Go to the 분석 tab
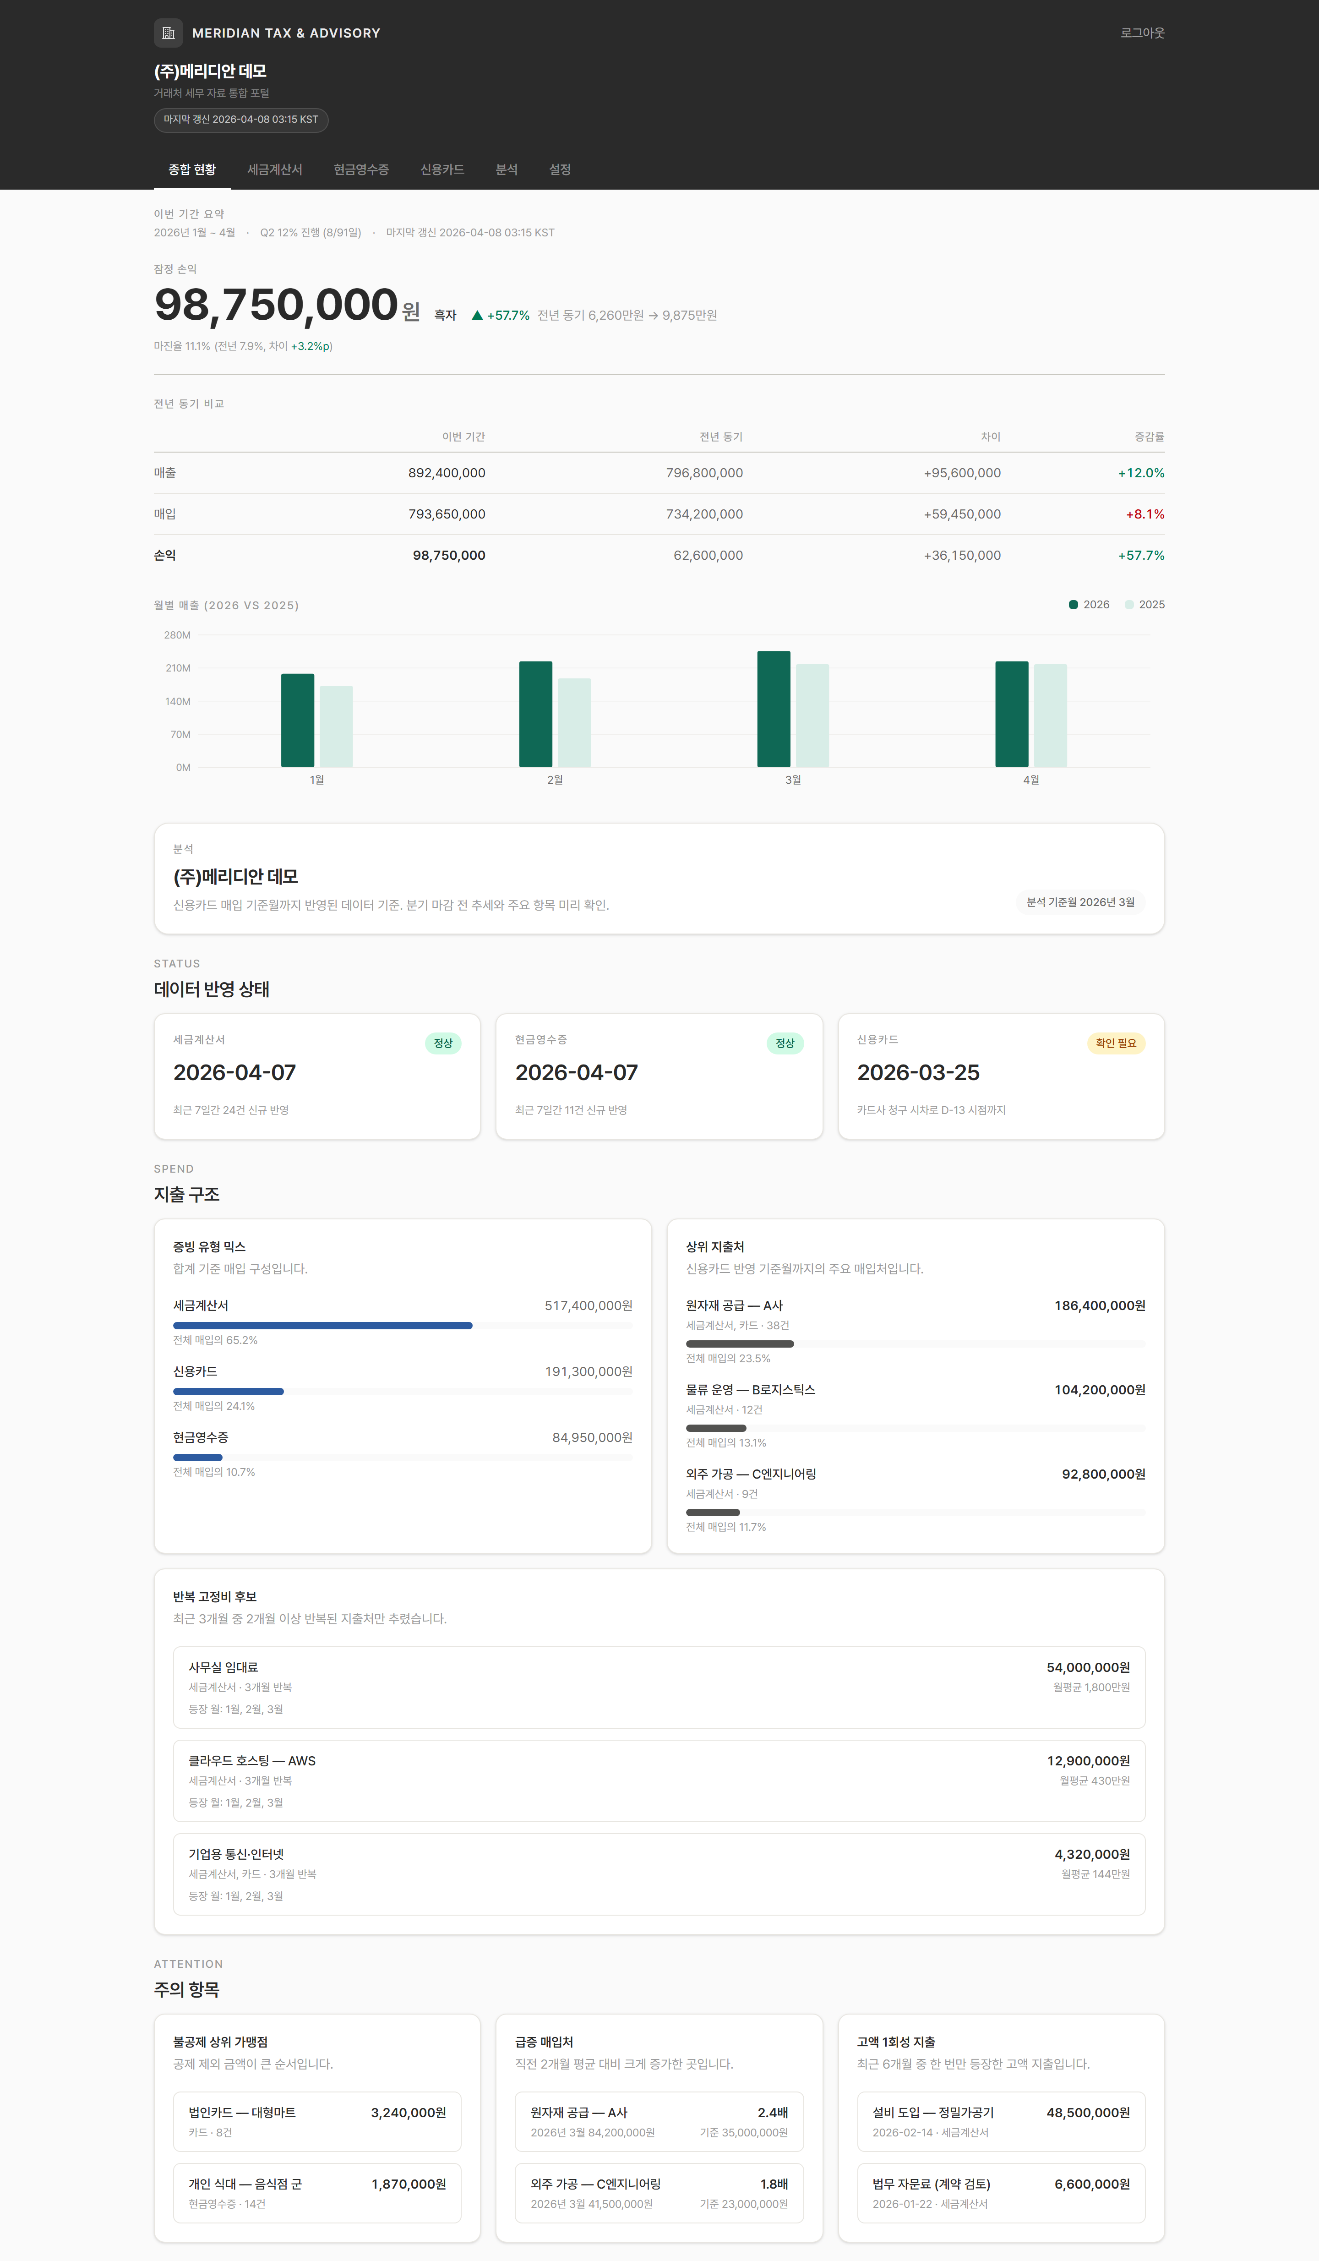 point(506,169)
